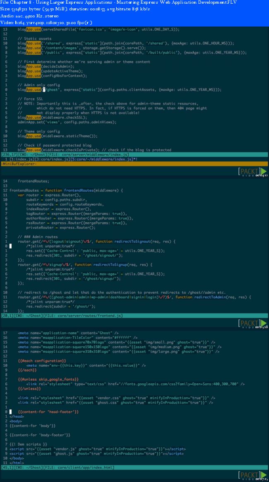Click the blogApp.use(middleware.checkSSL) line
This screenshot has width=269, height=482.
[53, 117]
